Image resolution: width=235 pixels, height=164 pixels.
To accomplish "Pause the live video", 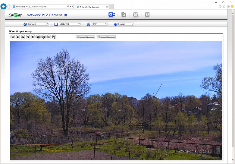I will (18, 37).
